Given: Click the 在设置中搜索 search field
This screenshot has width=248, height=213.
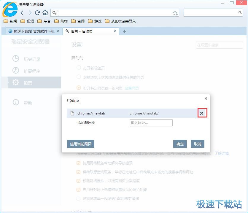Looking at the screenshot, I should coord(219,45).
